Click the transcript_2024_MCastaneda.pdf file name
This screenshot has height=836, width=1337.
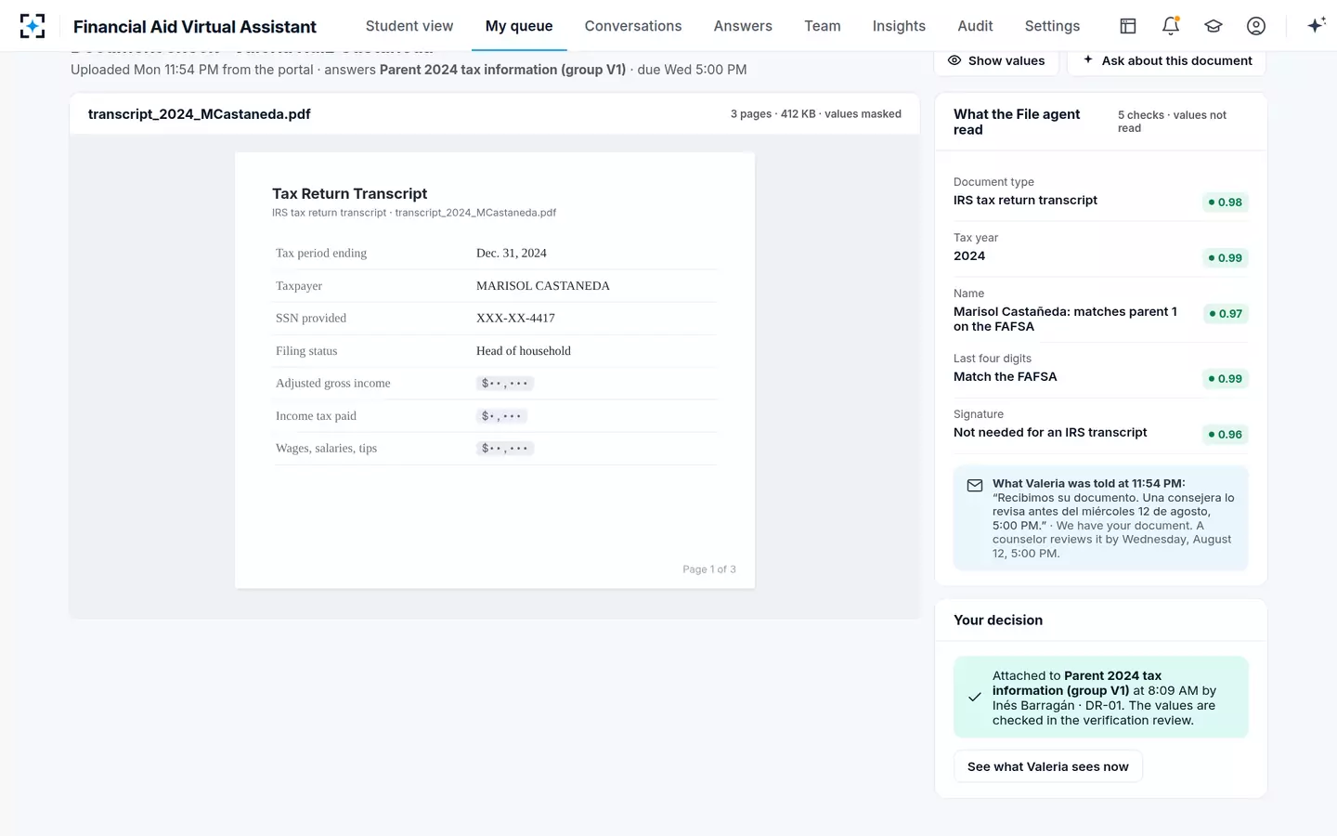(x=199, y=114)
